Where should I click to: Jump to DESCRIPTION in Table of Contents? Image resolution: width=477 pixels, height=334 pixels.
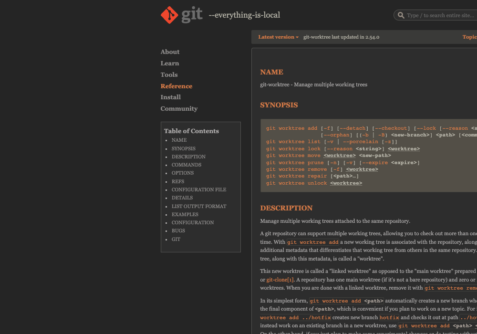point(188,157)
